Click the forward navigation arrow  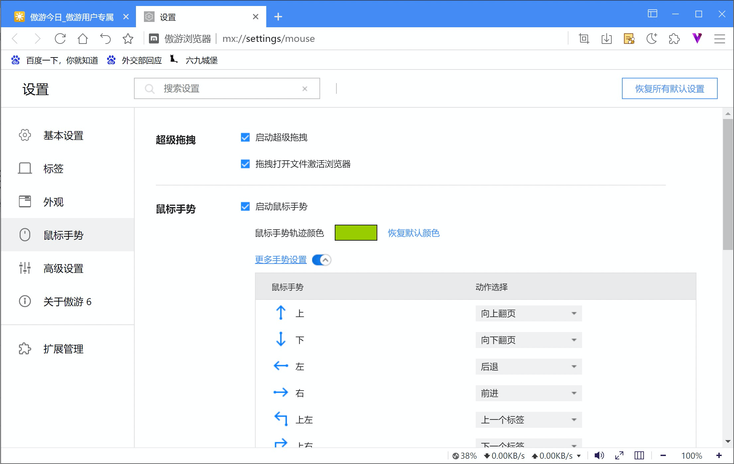click(x=38, y=39)
